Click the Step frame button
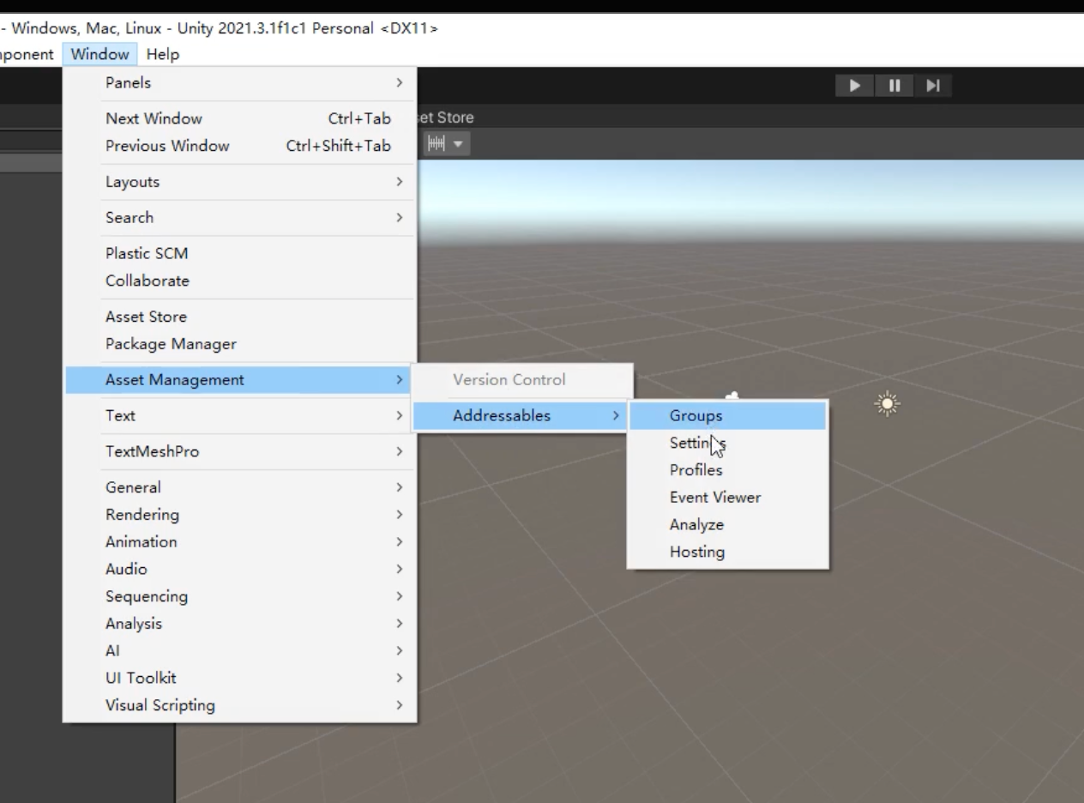 coord(933,86)
